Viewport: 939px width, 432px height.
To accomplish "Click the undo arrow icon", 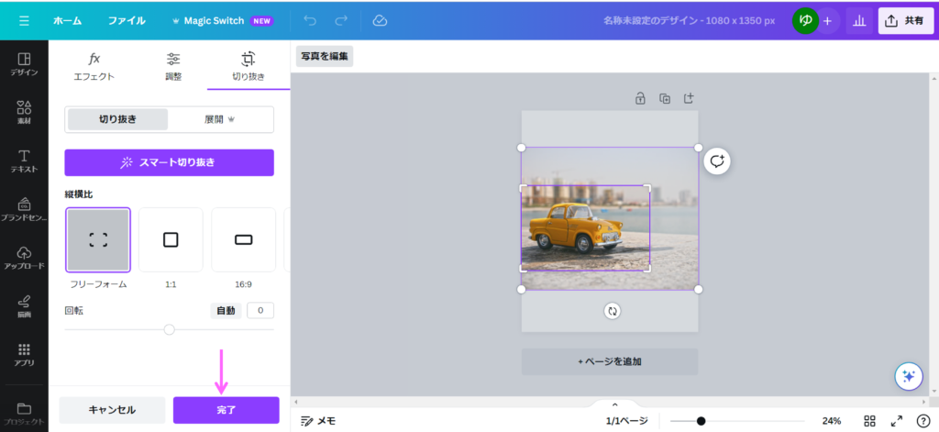I will click(309, 20).
